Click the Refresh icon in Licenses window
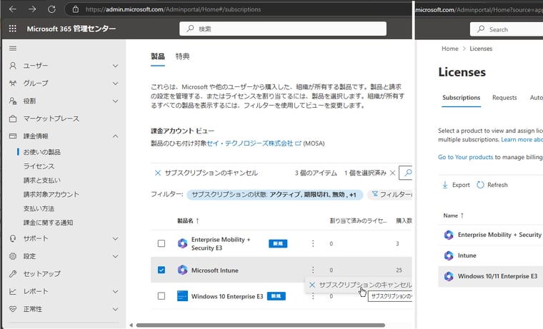This screenshot has height=329, width=543. [x=480, y=185]
